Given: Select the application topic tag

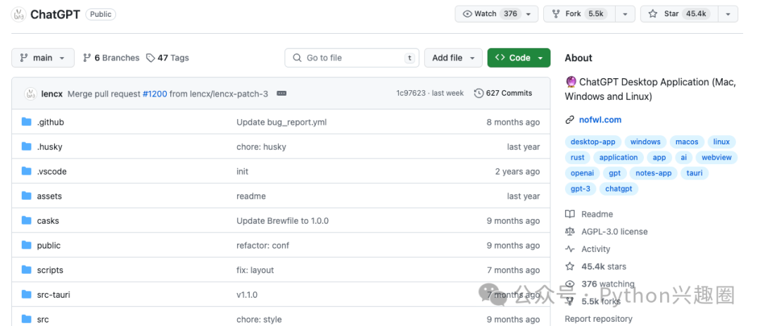Looking at the screenshot, I should (619, 157).
